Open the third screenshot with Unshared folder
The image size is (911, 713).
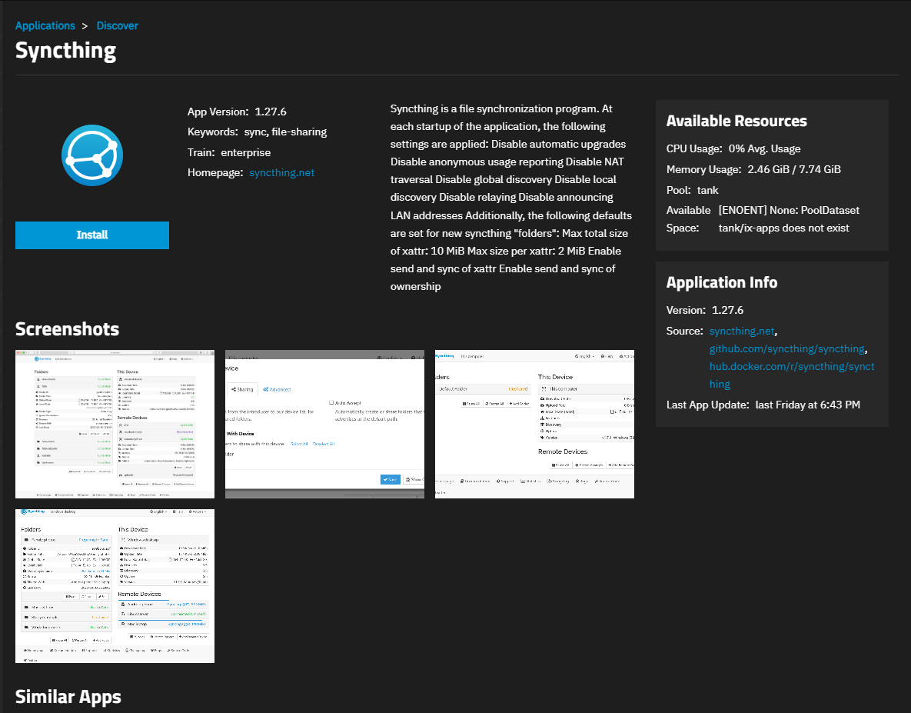[x=534, y=424]
